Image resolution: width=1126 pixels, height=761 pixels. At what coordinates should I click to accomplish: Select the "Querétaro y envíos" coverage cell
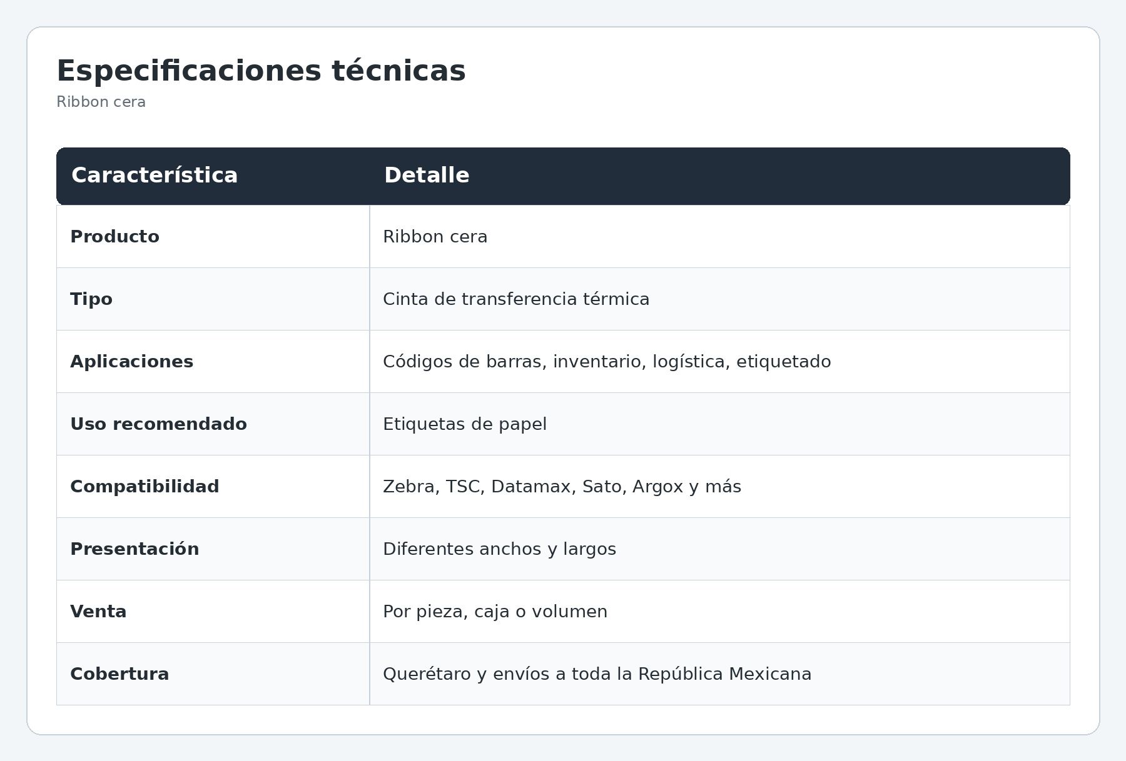[x=597, y=674]
